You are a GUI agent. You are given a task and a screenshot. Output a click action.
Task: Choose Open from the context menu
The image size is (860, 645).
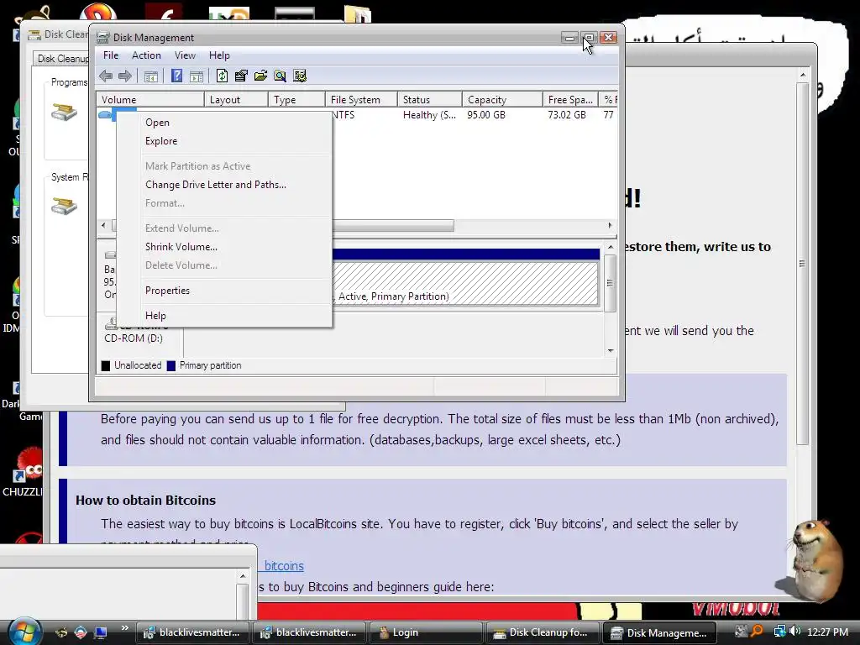tap(224, 123)
